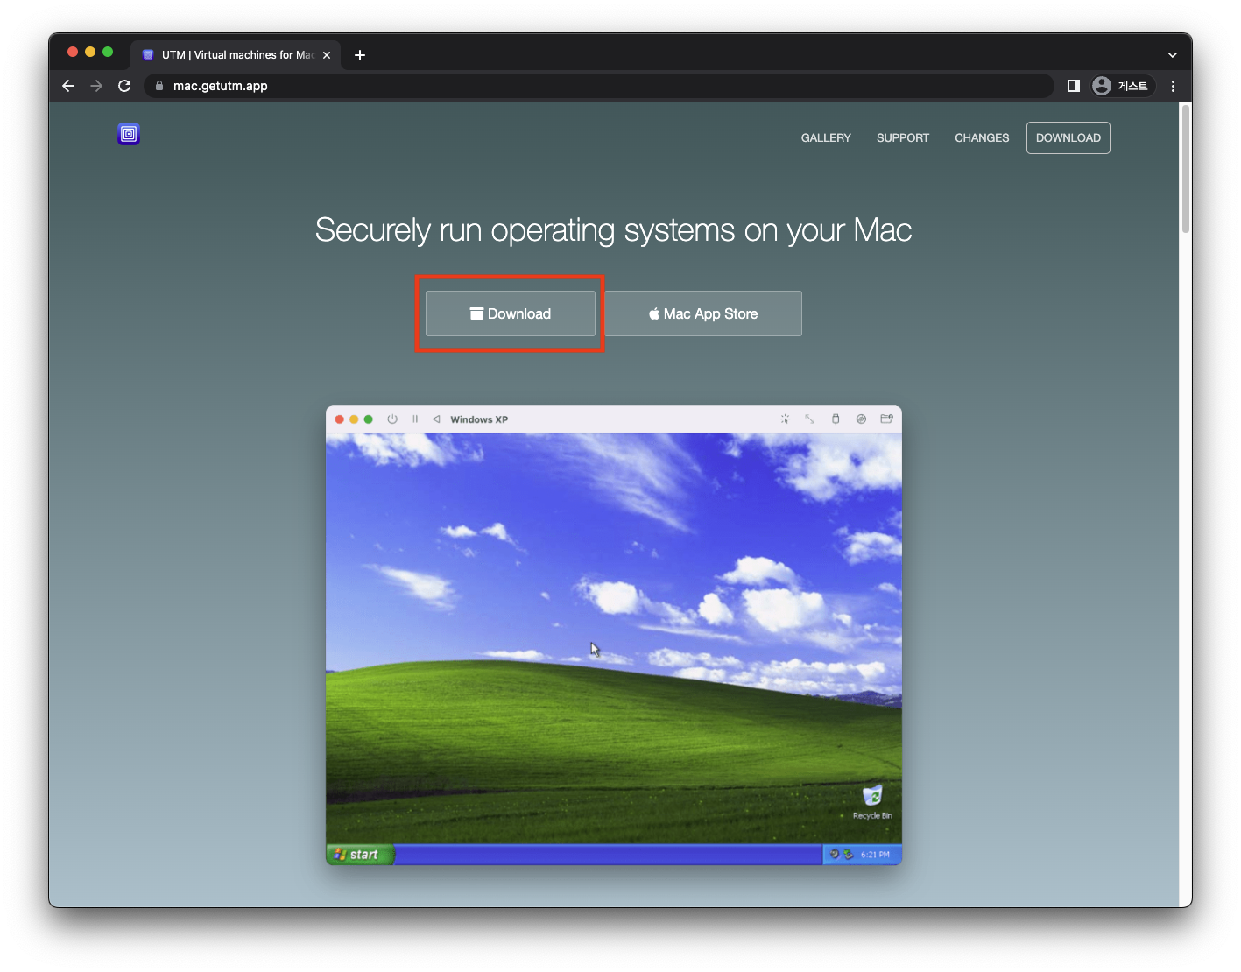Click the 6:21 PM clock in the XP tray

[875, 855]
